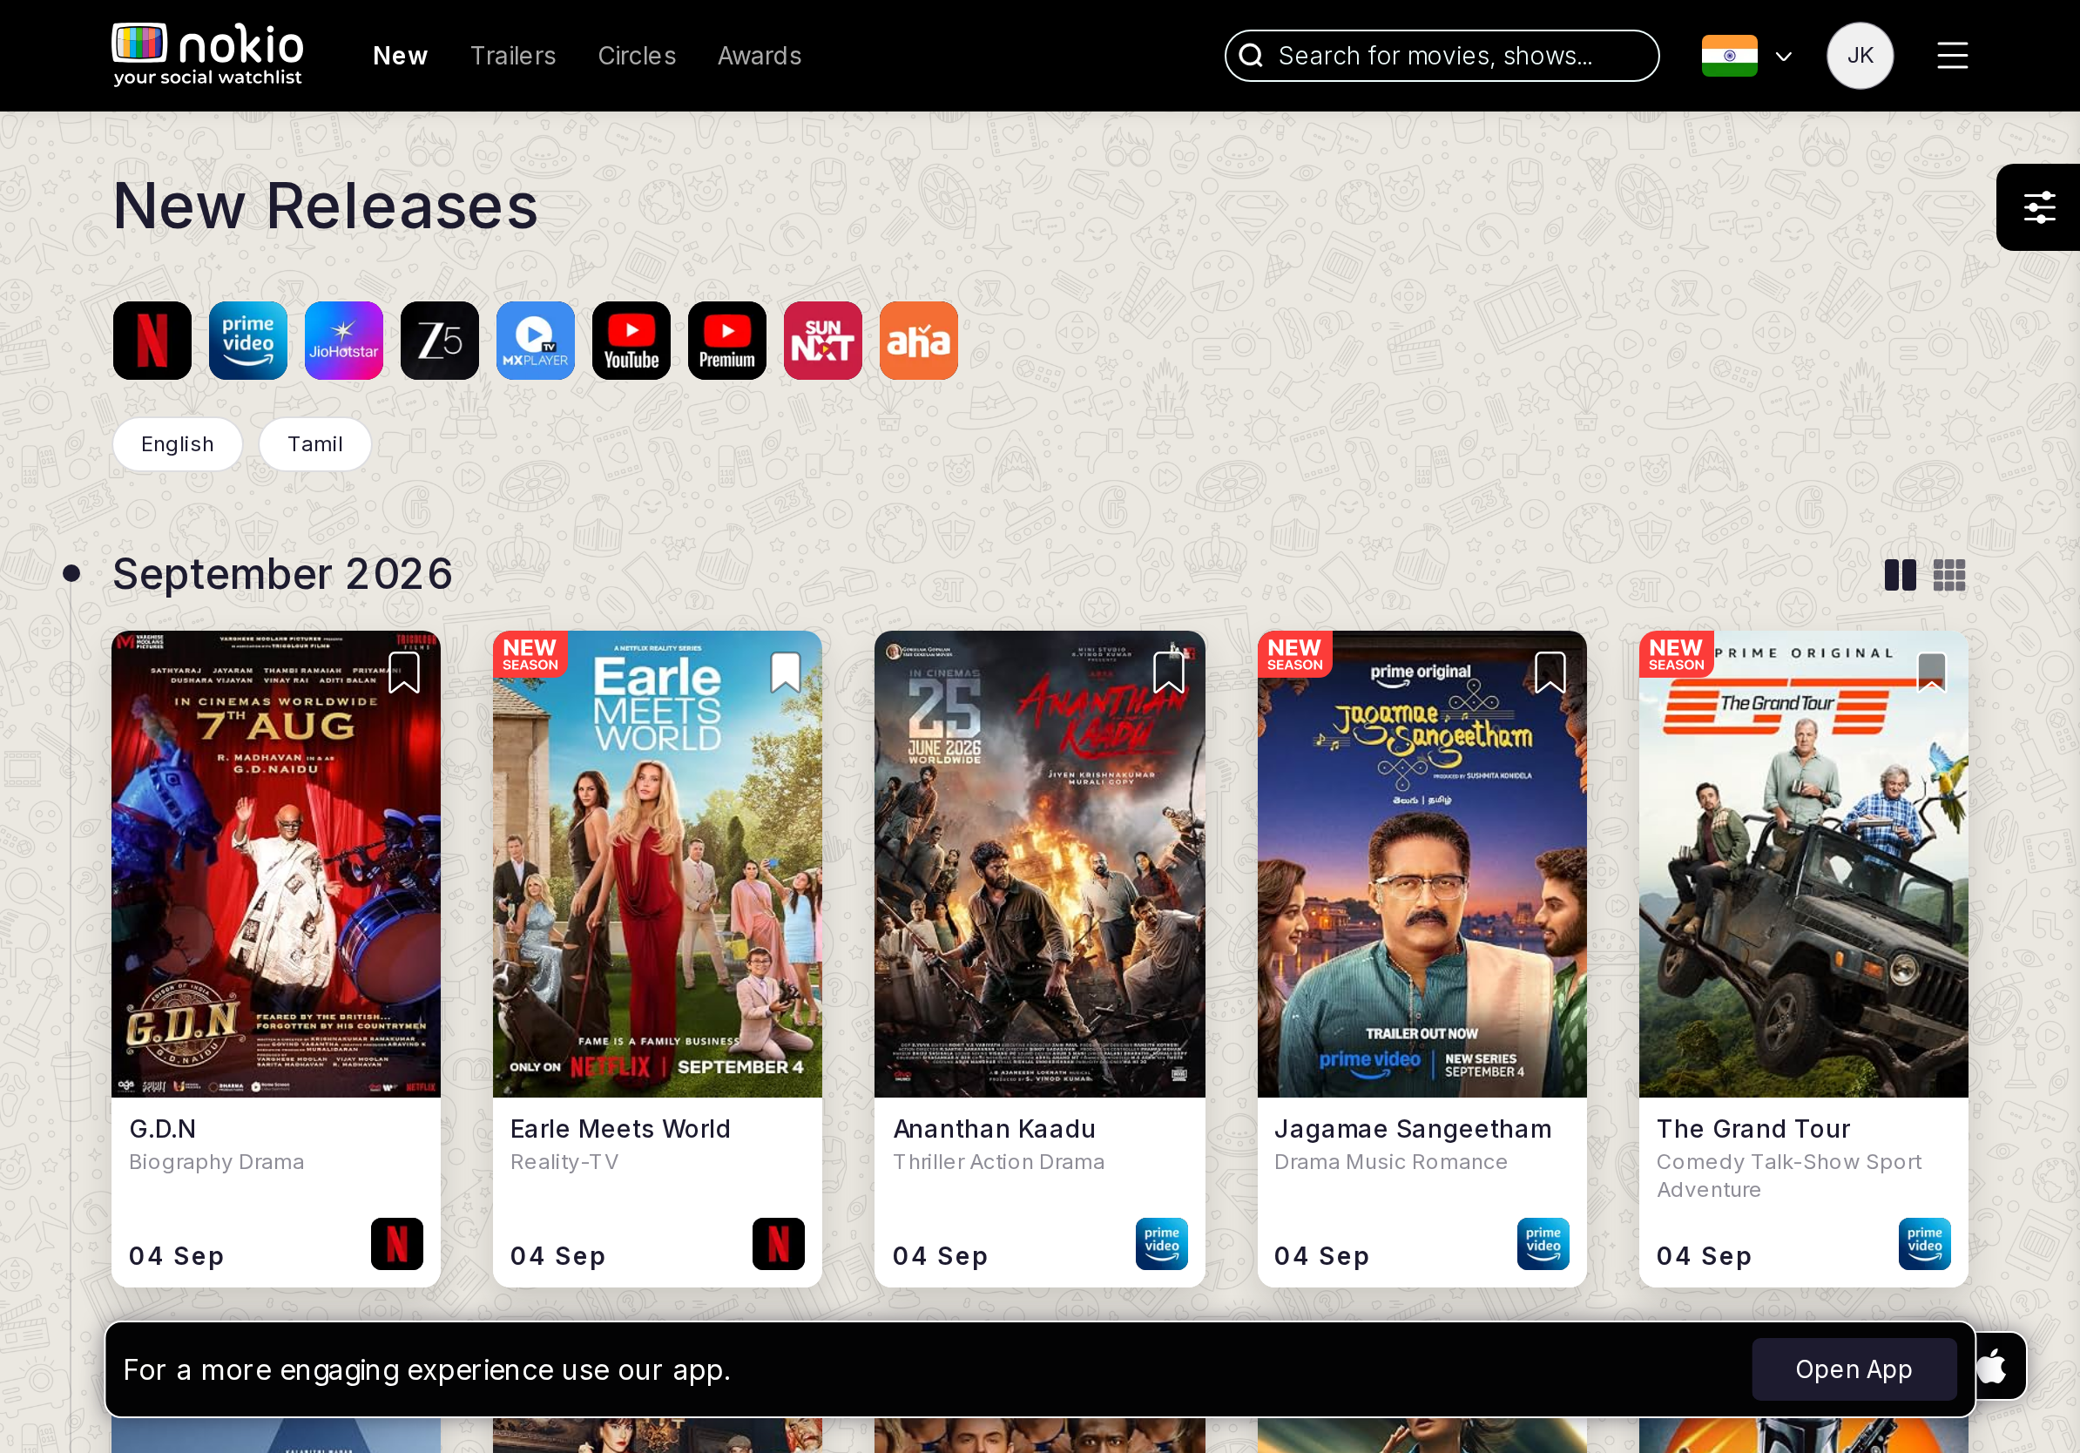Click the Comedy Talk-Show Sport Adventure text
The width and height of the screenshot is (2080, 1453).
coord(1788,1176)
